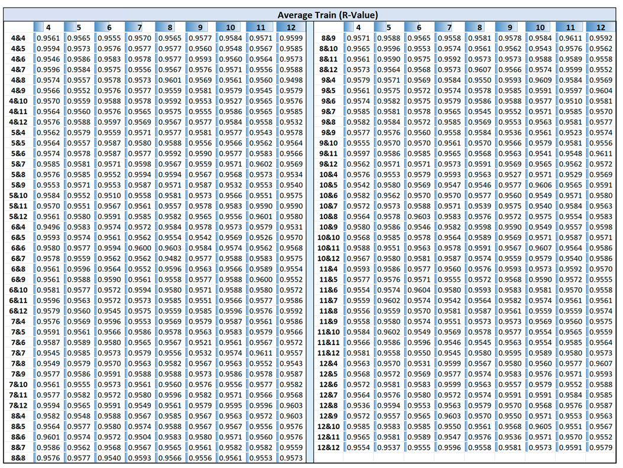The height and width of the screenshot is (468, 623).
Task: Select the row label '12&12'
Action: coord(328,447)
